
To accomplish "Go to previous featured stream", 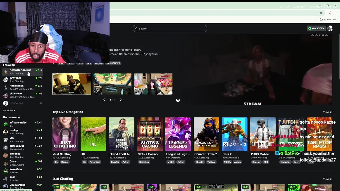I will 104,100.
